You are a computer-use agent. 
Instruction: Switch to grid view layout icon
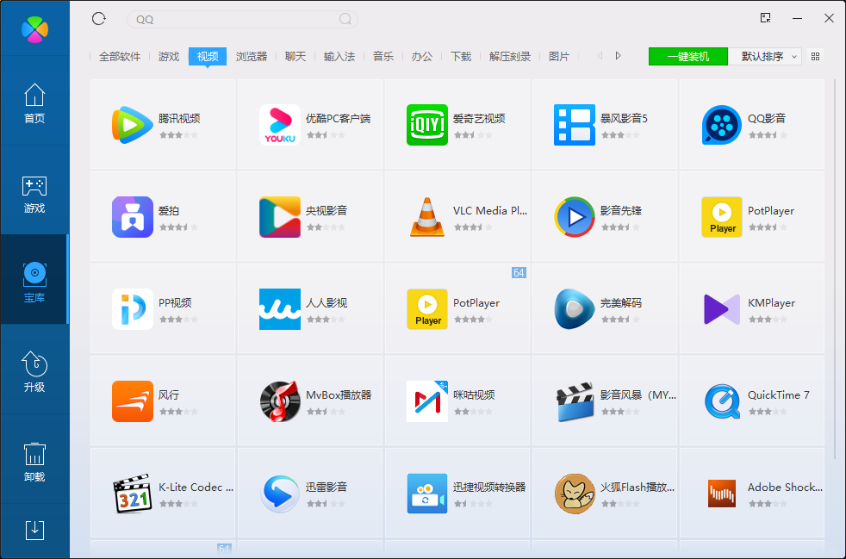[815, 56]
